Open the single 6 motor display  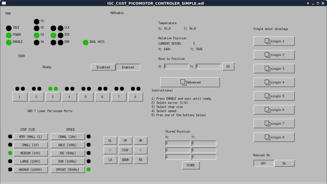point(274,110)
